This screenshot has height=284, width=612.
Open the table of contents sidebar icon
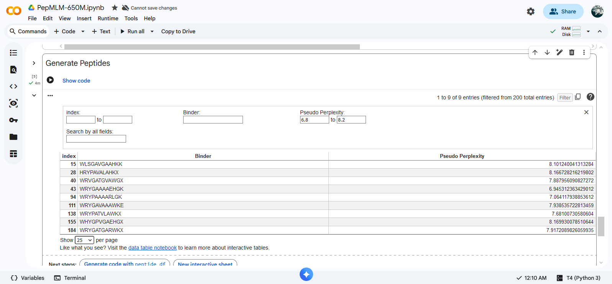coord(13,53)
